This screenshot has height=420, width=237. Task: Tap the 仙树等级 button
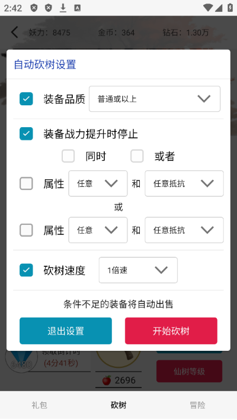coord(189,371)
